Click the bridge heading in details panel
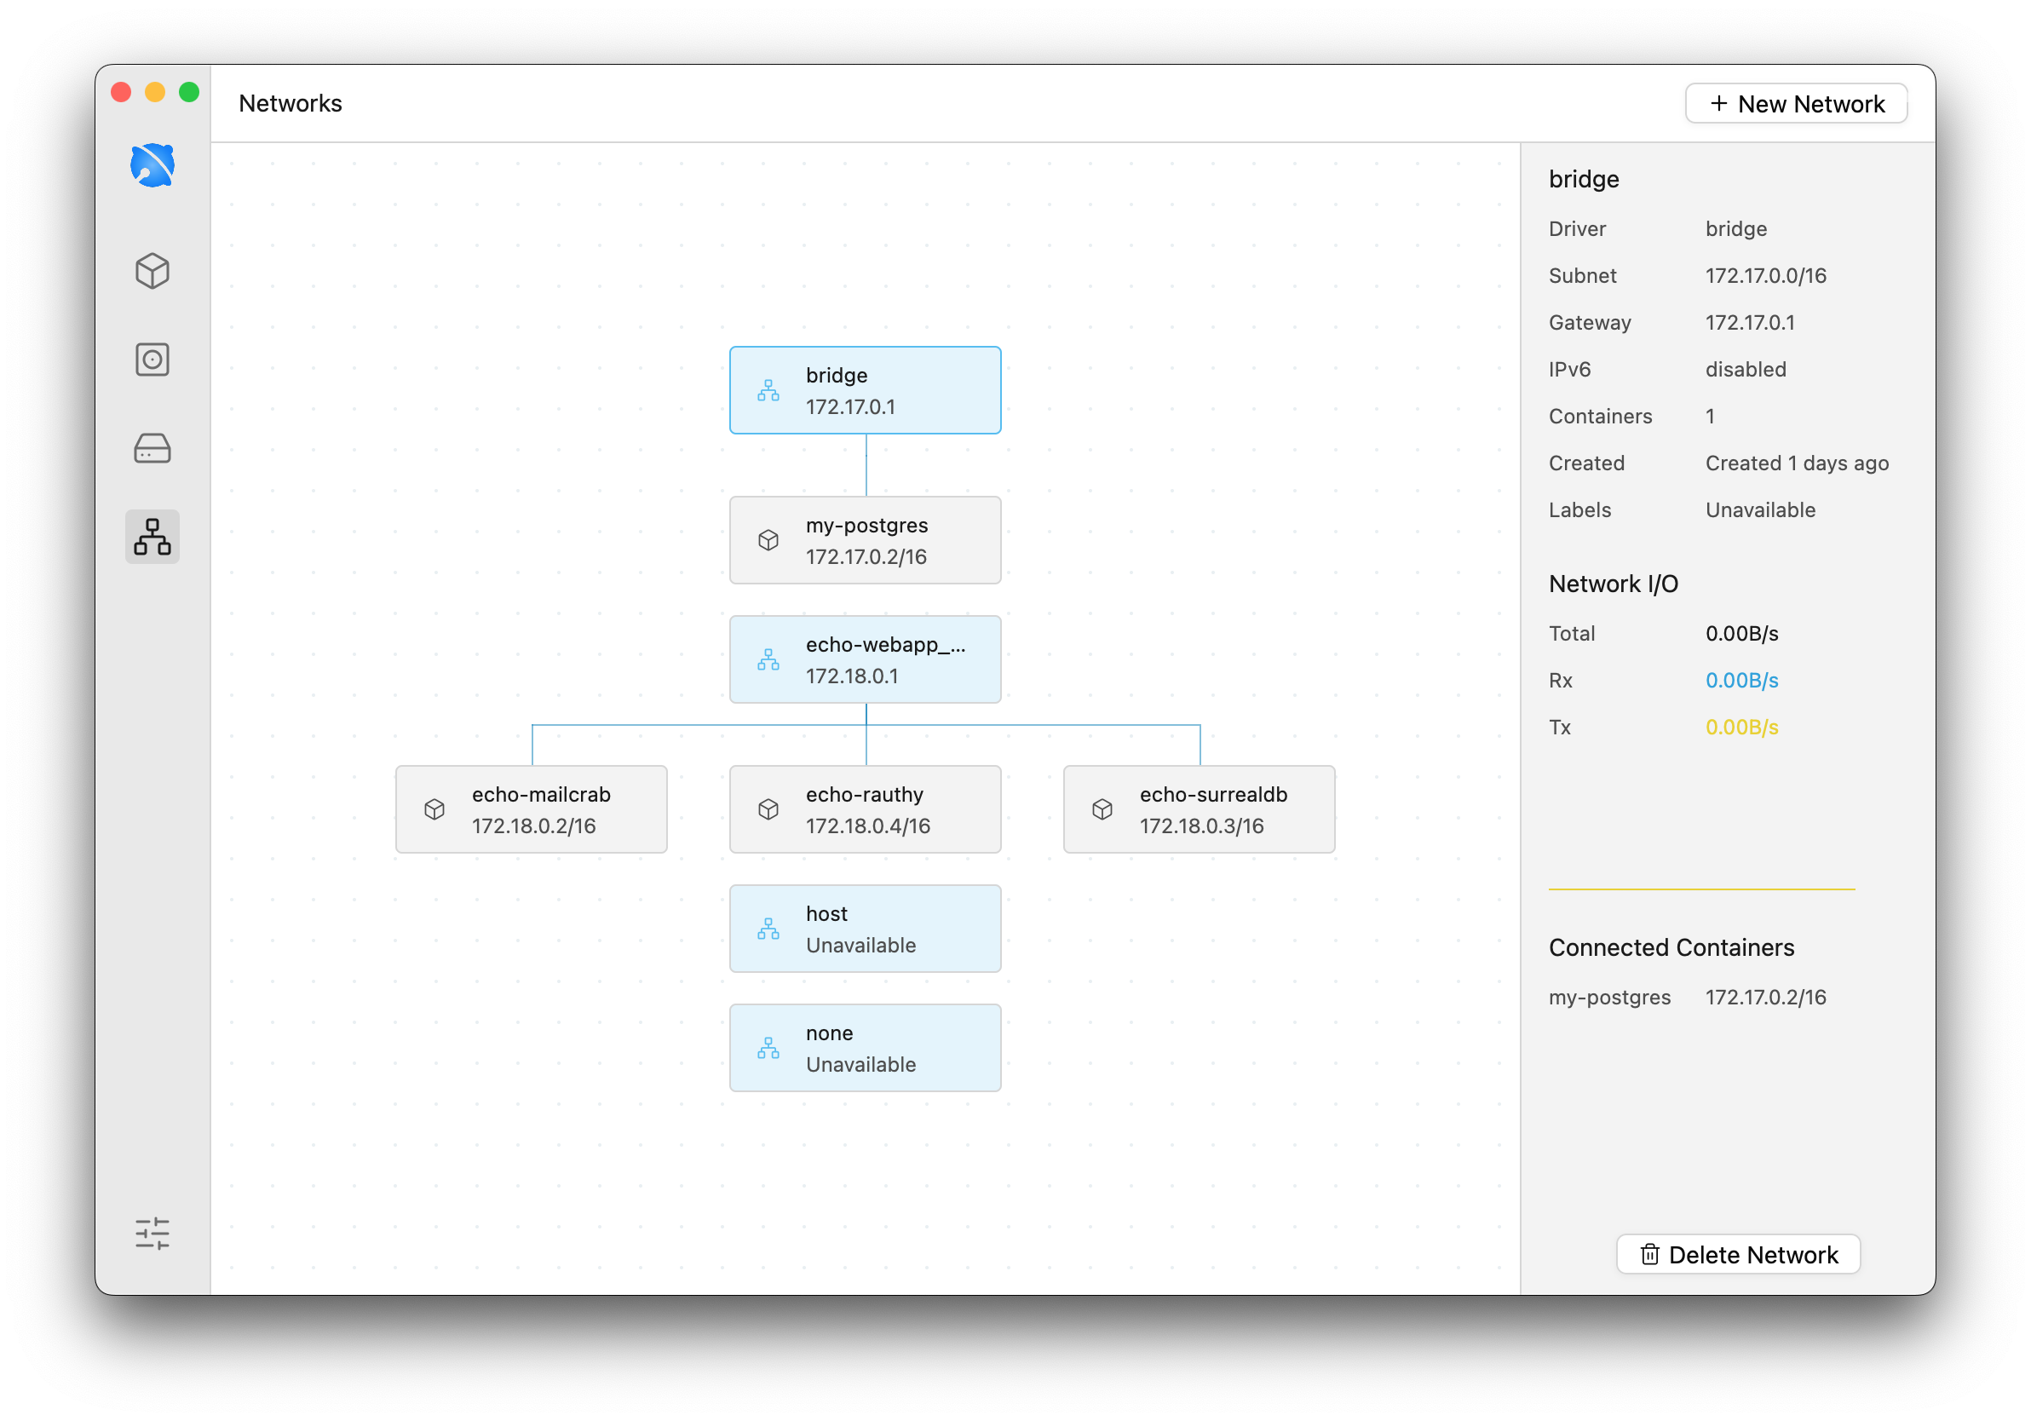2031x1421 pixels. (1584, 179)
